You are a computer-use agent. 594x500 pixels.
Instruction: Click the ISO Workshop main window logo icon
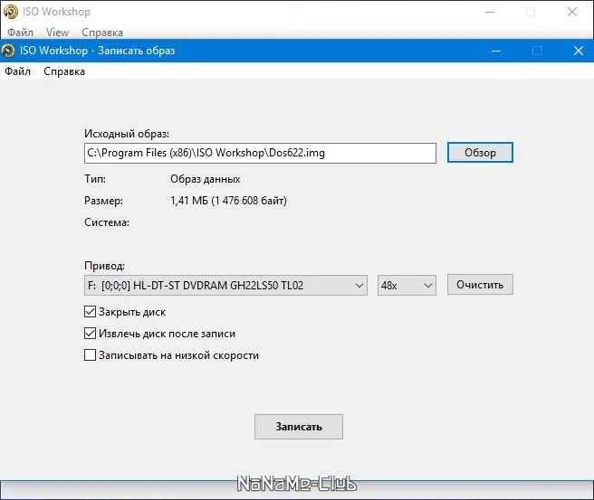click(11, 12)
